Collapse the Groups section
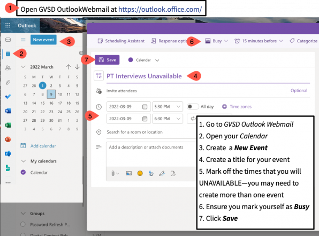The width and height of the screenshot is (319, 236). 23,213
